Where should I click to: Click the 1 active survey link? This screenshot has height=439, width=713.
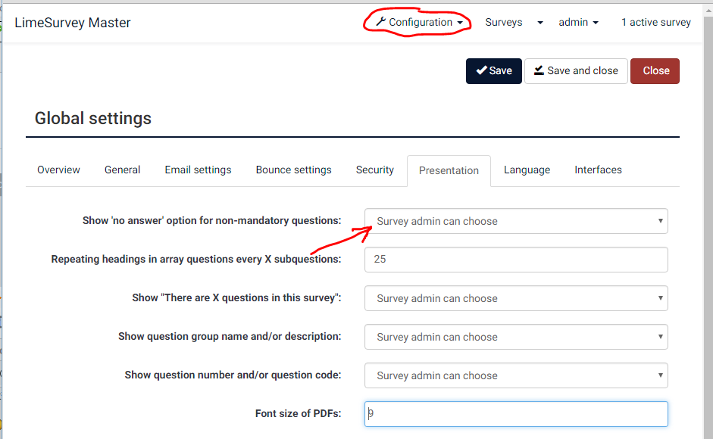(655, 23)
